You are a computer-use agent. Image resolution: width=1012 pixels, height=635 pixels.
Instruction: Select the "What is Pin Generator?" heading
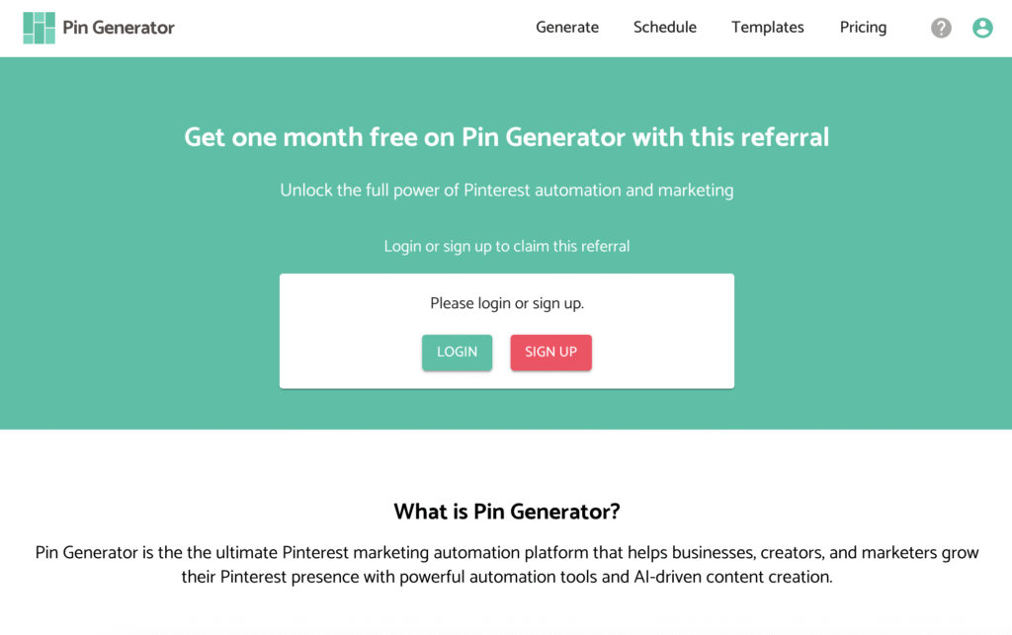click(506, 512)
